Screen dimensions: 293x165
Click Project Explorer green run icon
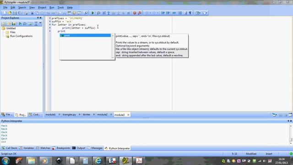click(20, 23)
